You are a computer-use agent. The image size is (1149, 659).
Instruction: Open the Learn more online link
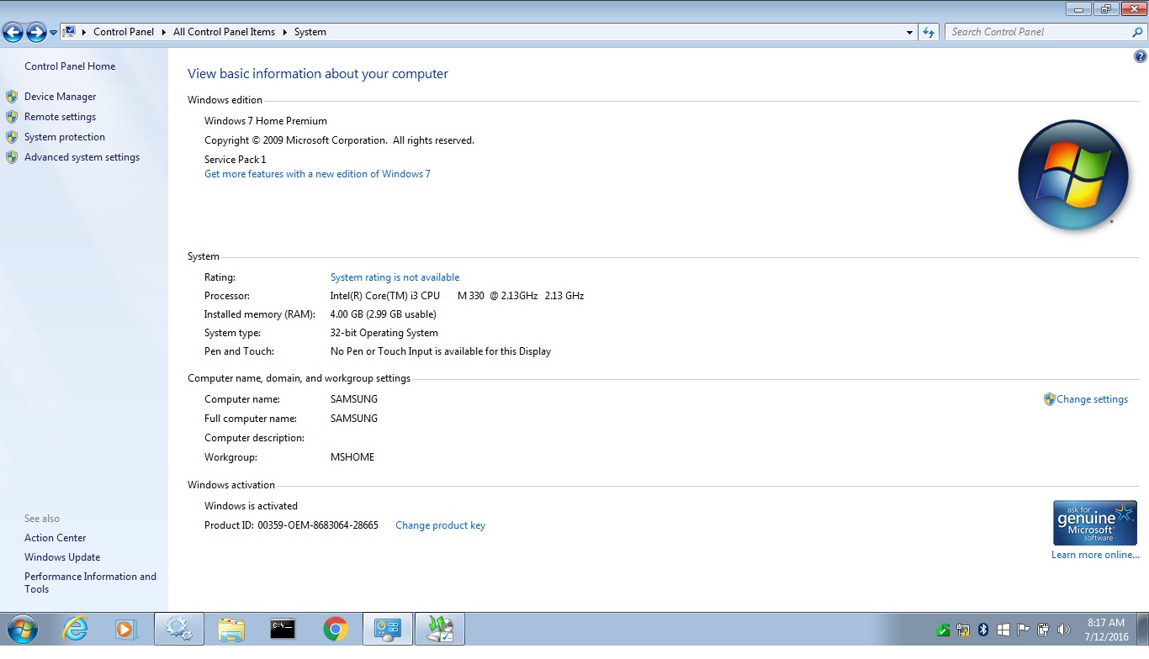tap(1095, 555)
